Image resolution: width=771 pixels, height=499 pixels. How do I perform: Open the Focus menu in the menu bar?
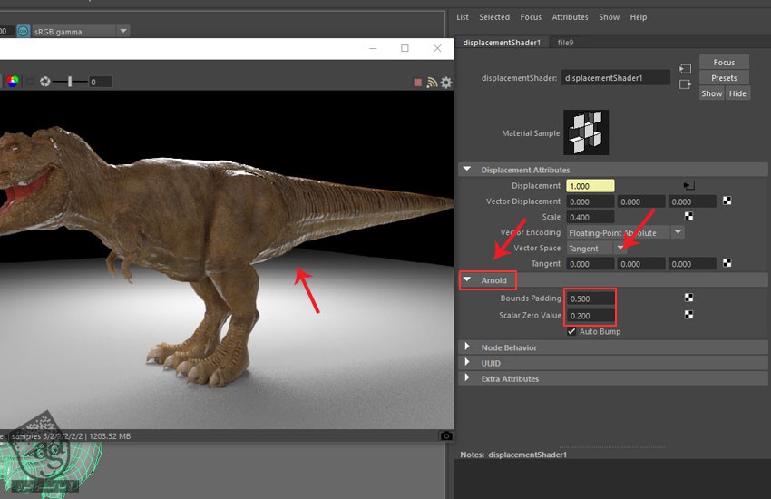click(531, 17)
